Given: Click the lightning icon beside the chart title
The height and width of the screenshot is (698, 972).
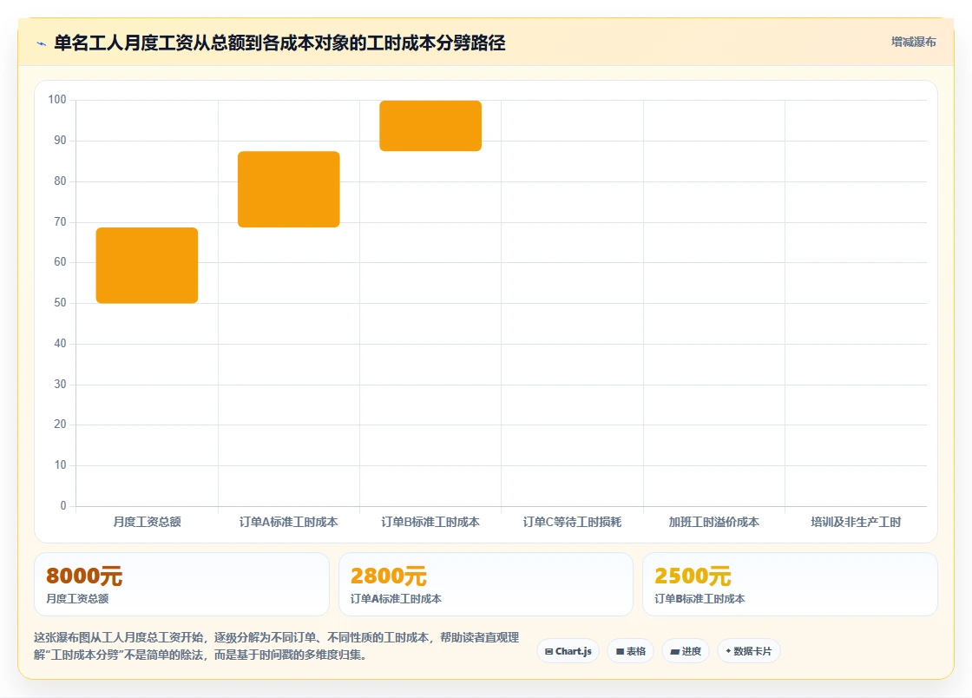Looking at the screenshot, I should 42,43.
